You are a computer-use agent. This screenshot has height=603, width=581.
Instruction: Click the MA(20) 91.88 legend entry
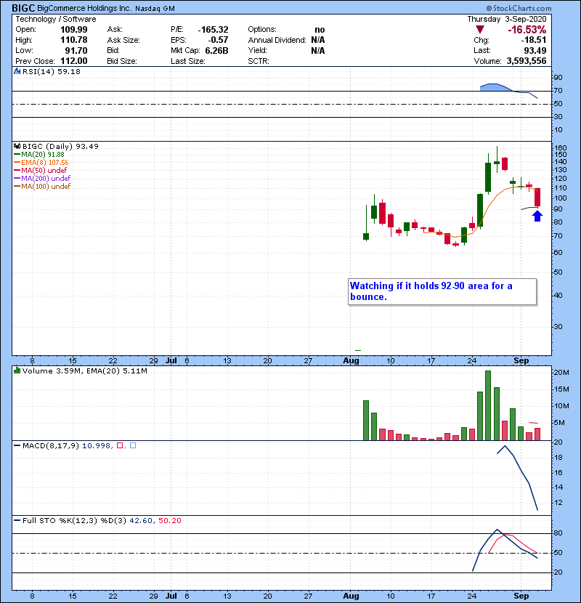click(43, 155)
